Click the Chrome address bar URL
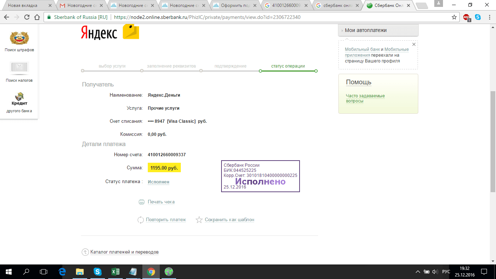This screenshot has width=496, height=279. click(207, 17)
